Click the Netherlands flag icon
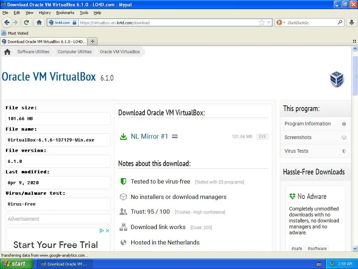 click(175, 136)
